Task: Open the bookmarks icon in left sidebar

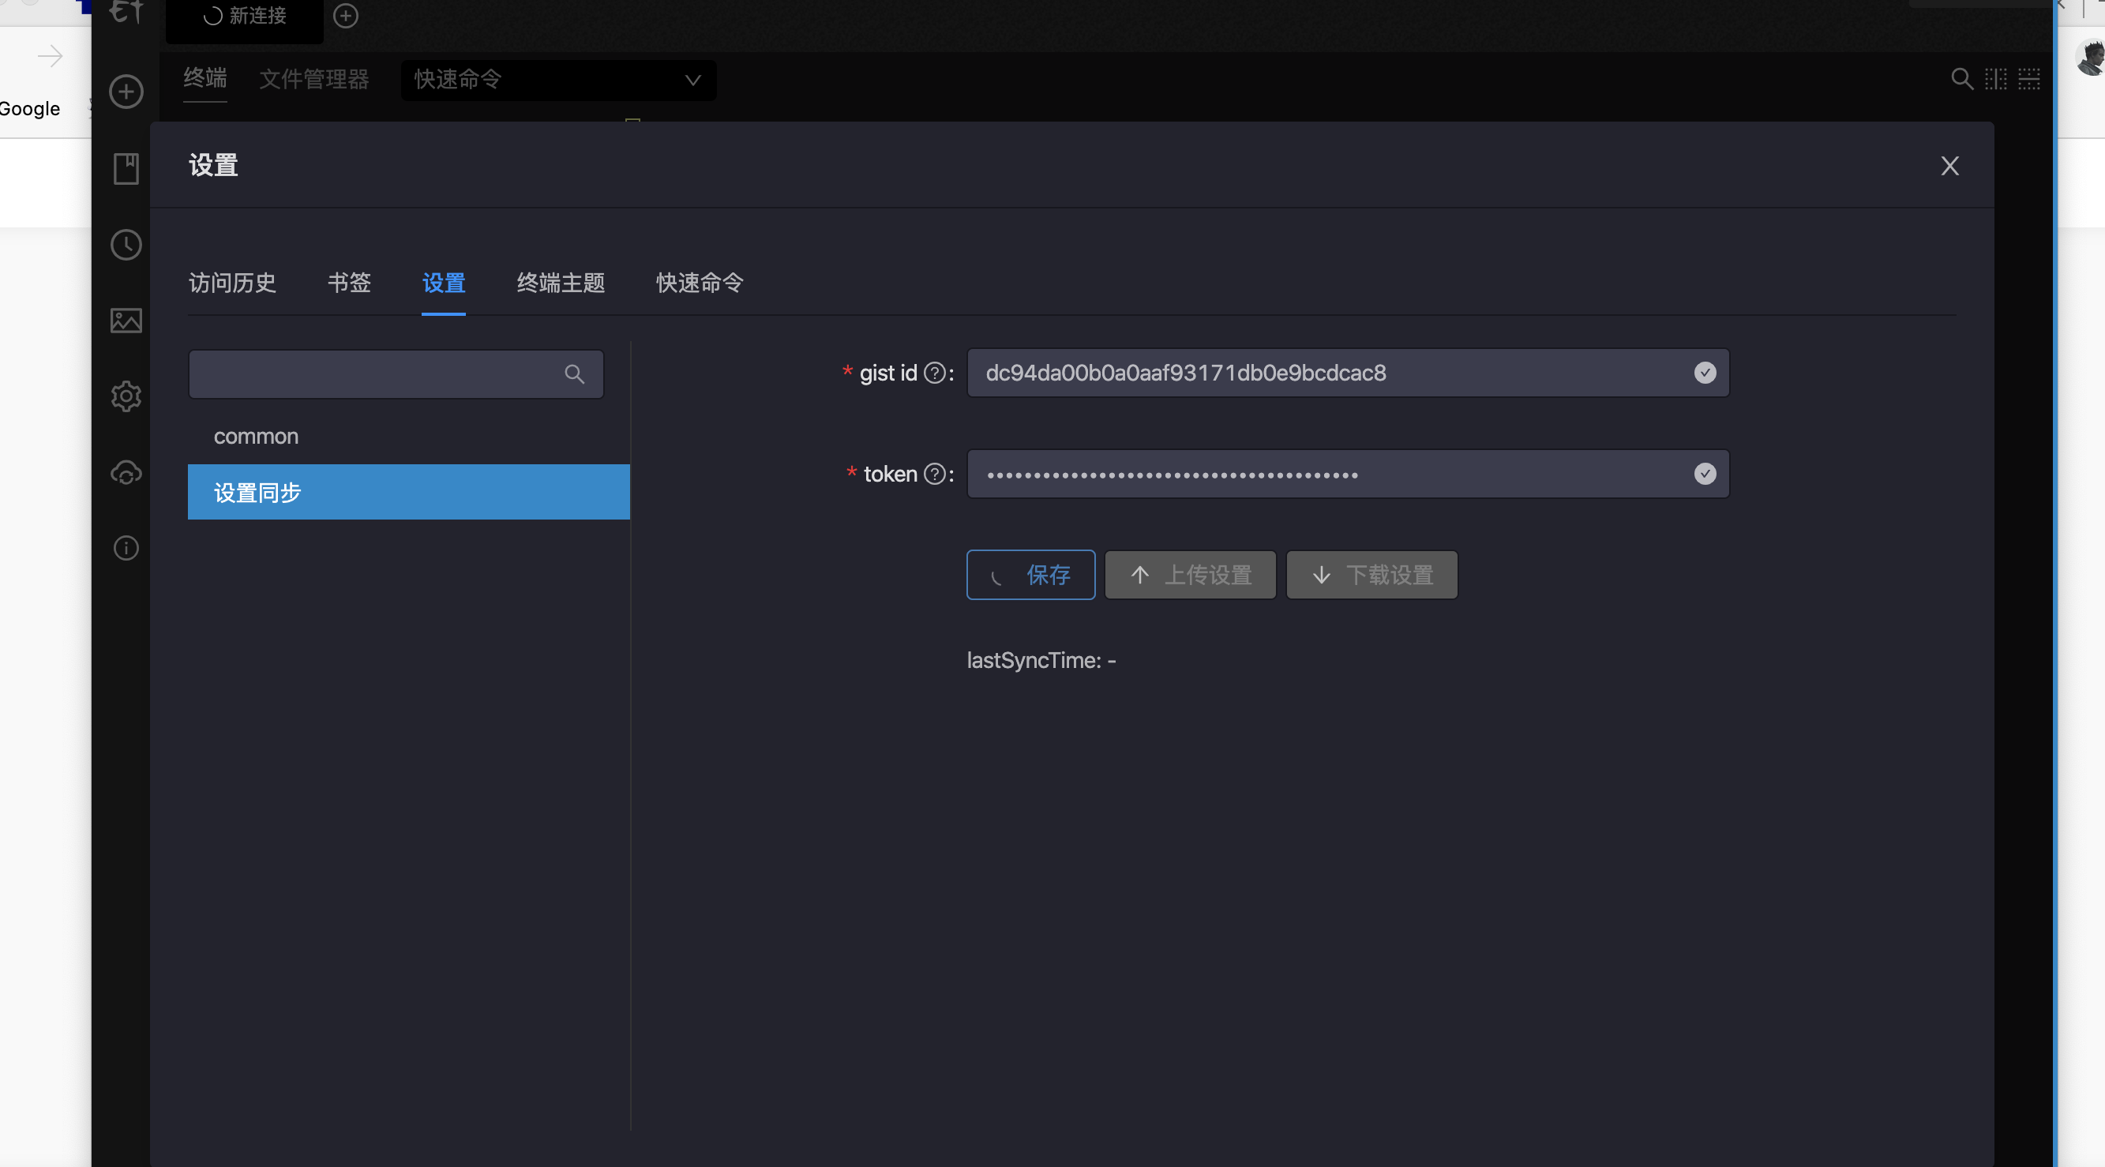Action: (126, 168)
